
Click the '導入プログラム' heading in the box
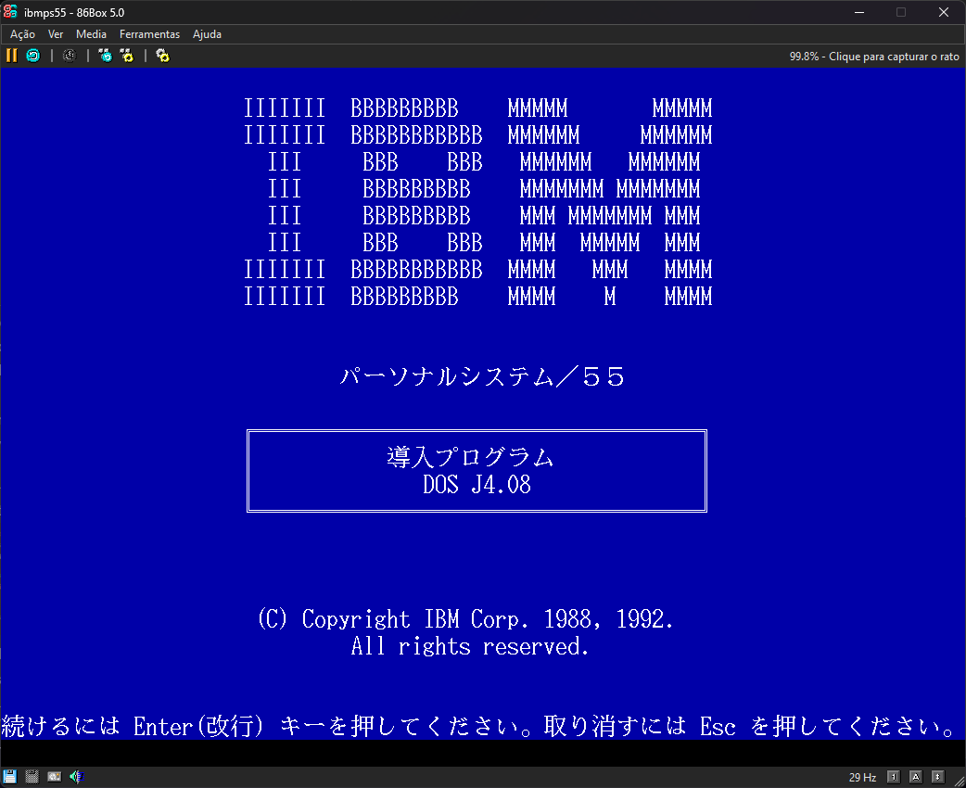(470, 457)
